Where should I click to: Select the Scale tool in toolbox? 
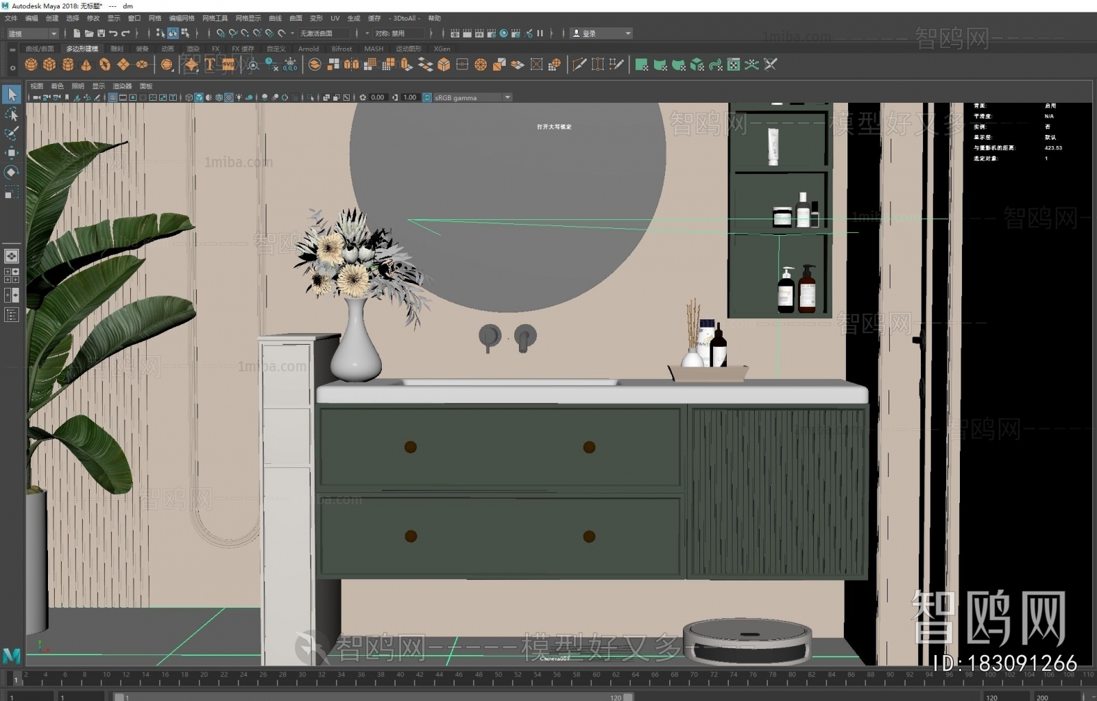pos(12,192)
